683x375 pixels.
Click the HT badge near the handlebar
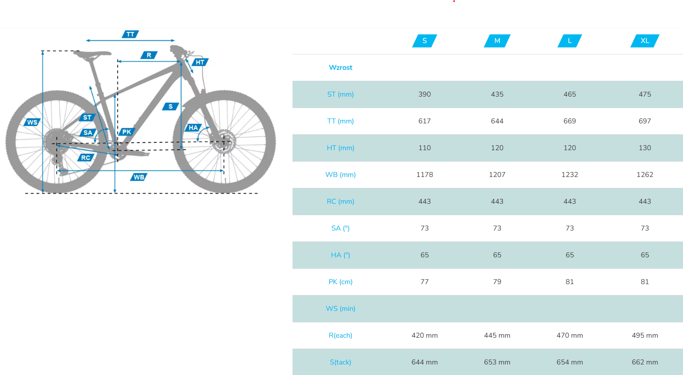200,62
